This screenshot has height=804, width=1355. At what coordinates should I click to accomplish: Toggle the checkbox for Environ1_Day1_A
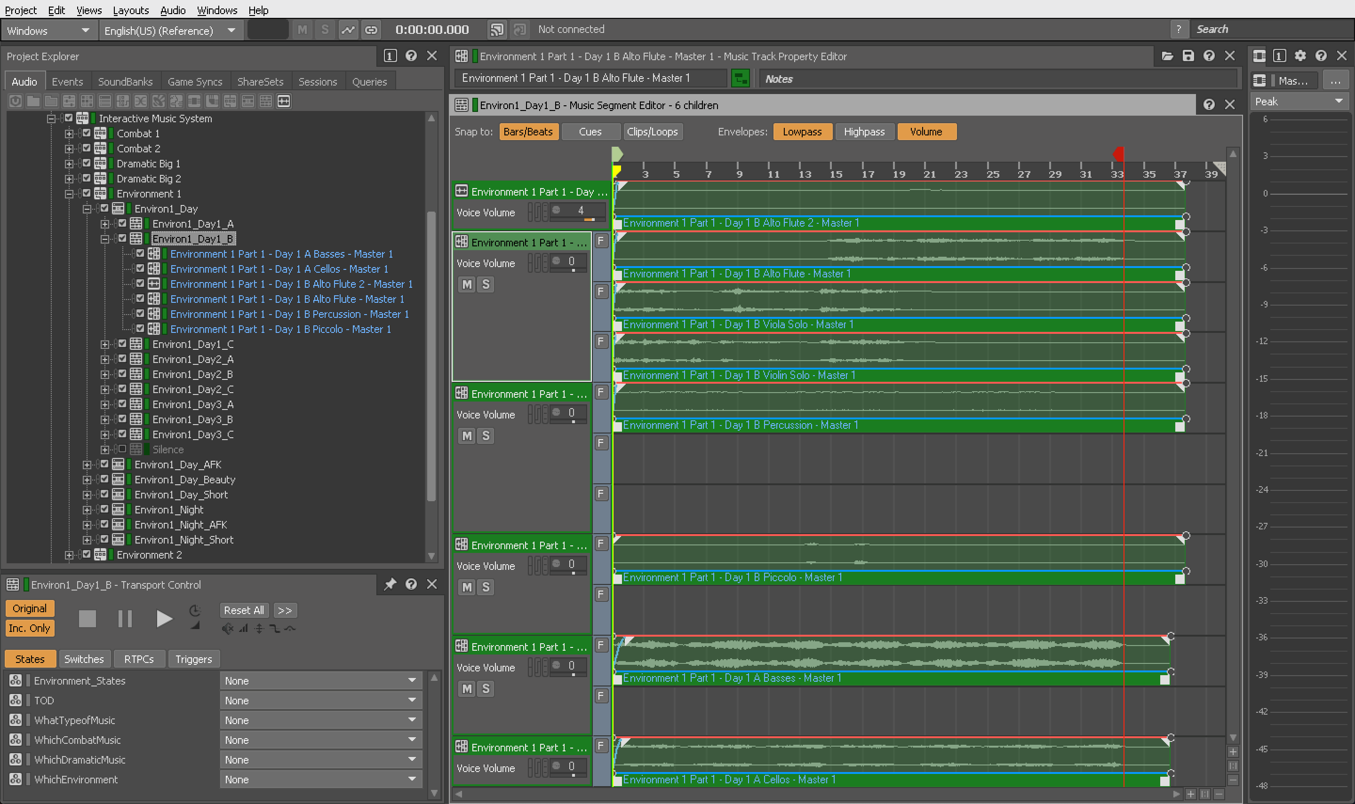click(x=122, y=223)
